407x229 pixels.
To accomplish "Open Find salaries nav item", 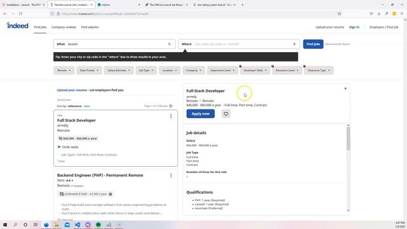I will coord(90,27).
